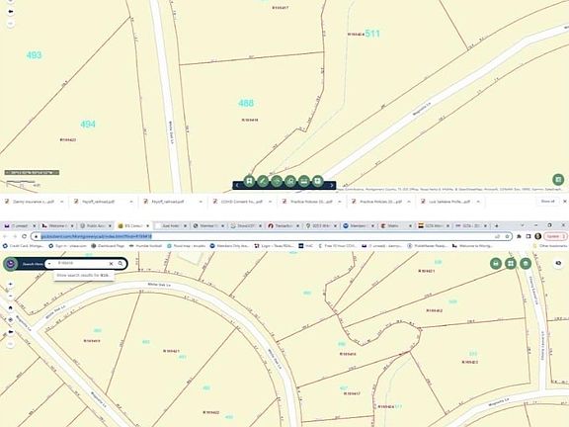Click the locate-me target icon on lower map
This screenshot has width=569, height=427.
tap(11, 320)
